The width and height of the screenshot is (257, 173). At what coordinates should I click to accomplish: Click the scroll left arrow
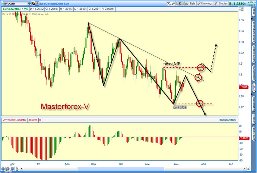coord(22,169)
